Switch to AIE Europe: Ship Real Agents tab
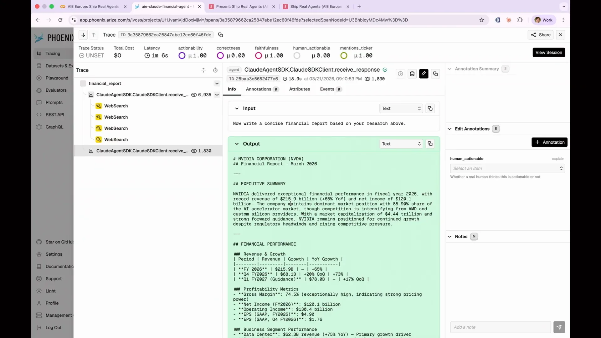The height and width of the screenshot is (338, 601). tap(94, 7)
